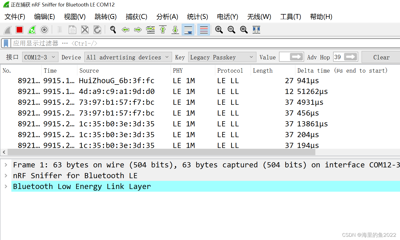The image size is (400, 240).
Task: Open the find packet magnifier tool
Action: pos(113,30)
